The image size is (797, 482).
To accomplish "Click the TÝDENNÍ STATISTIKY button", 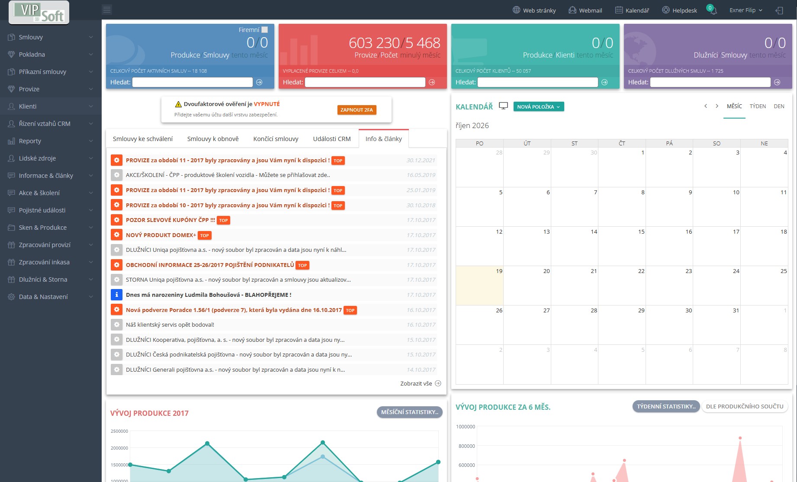I will (x=666, y=406).
